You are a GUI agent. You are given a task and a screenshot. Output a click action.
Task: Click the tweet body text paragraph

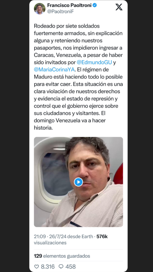click(78, 77)
